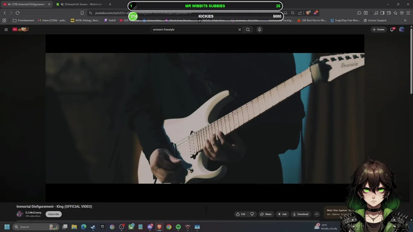413x232 pixels.
Task: Switch to DJSwayforth Stream tab
Action: pyautogui.click(x=80, y=4)
